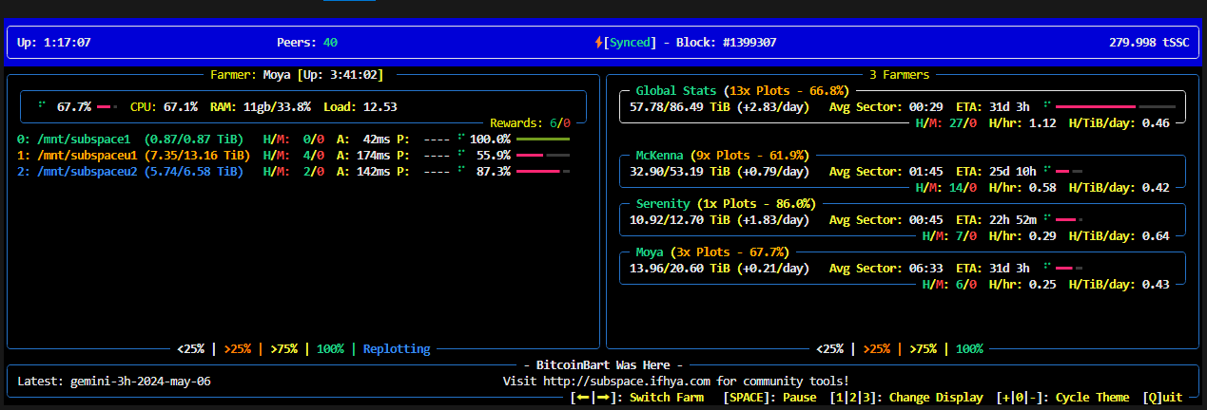Click the >75% legend entry in the farmer panel
Viewport: 1207px width, 410px height.
[283, 349]
